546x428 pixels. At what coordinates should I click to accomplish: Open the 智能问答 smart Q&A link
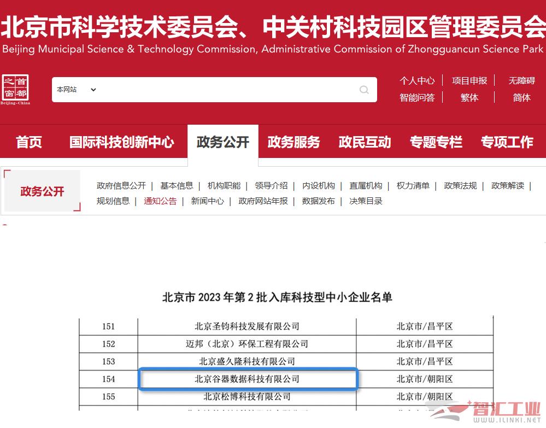pyautogui.click(x=417, y=97)
